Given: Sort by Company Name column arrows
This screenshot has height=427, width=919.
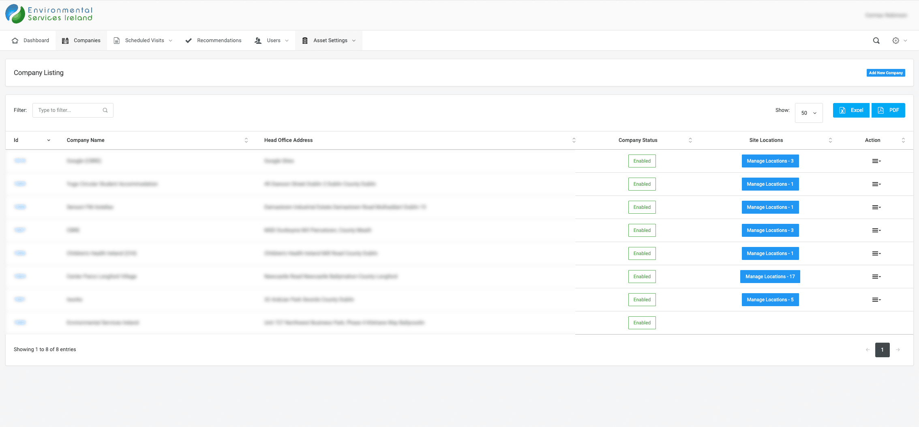Looking at the screenshot, I should (246, 140).
